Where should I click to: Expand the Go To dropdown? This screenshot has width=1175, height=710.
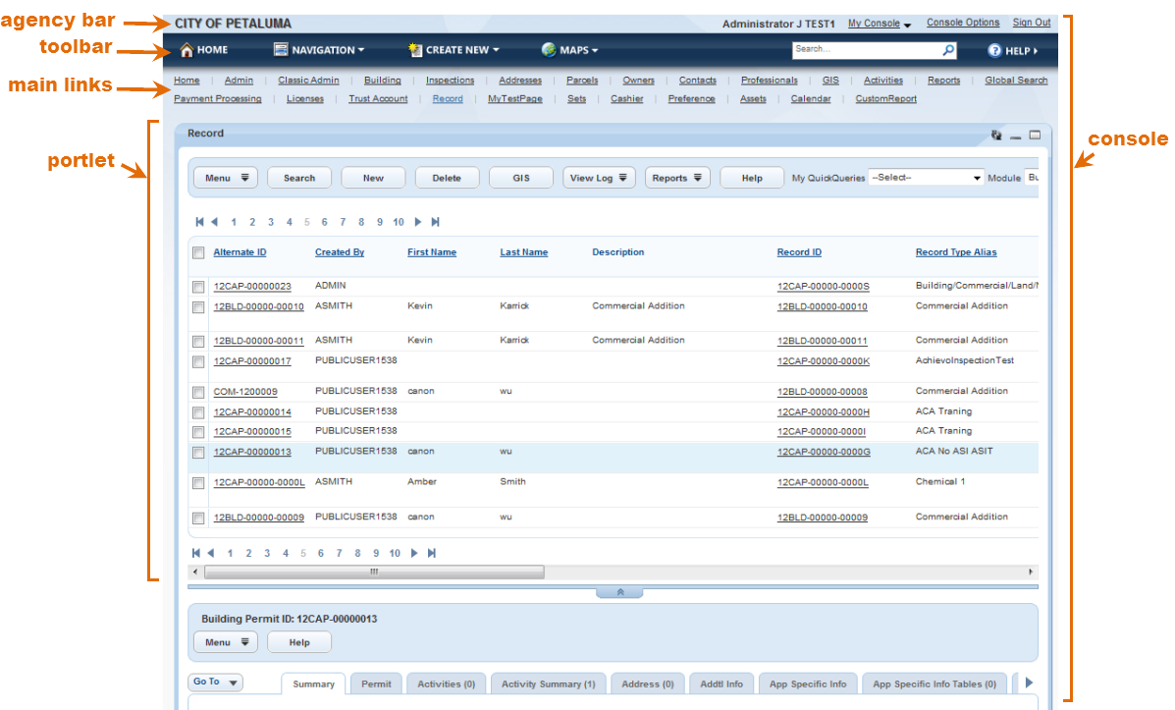tap(215, 683)
